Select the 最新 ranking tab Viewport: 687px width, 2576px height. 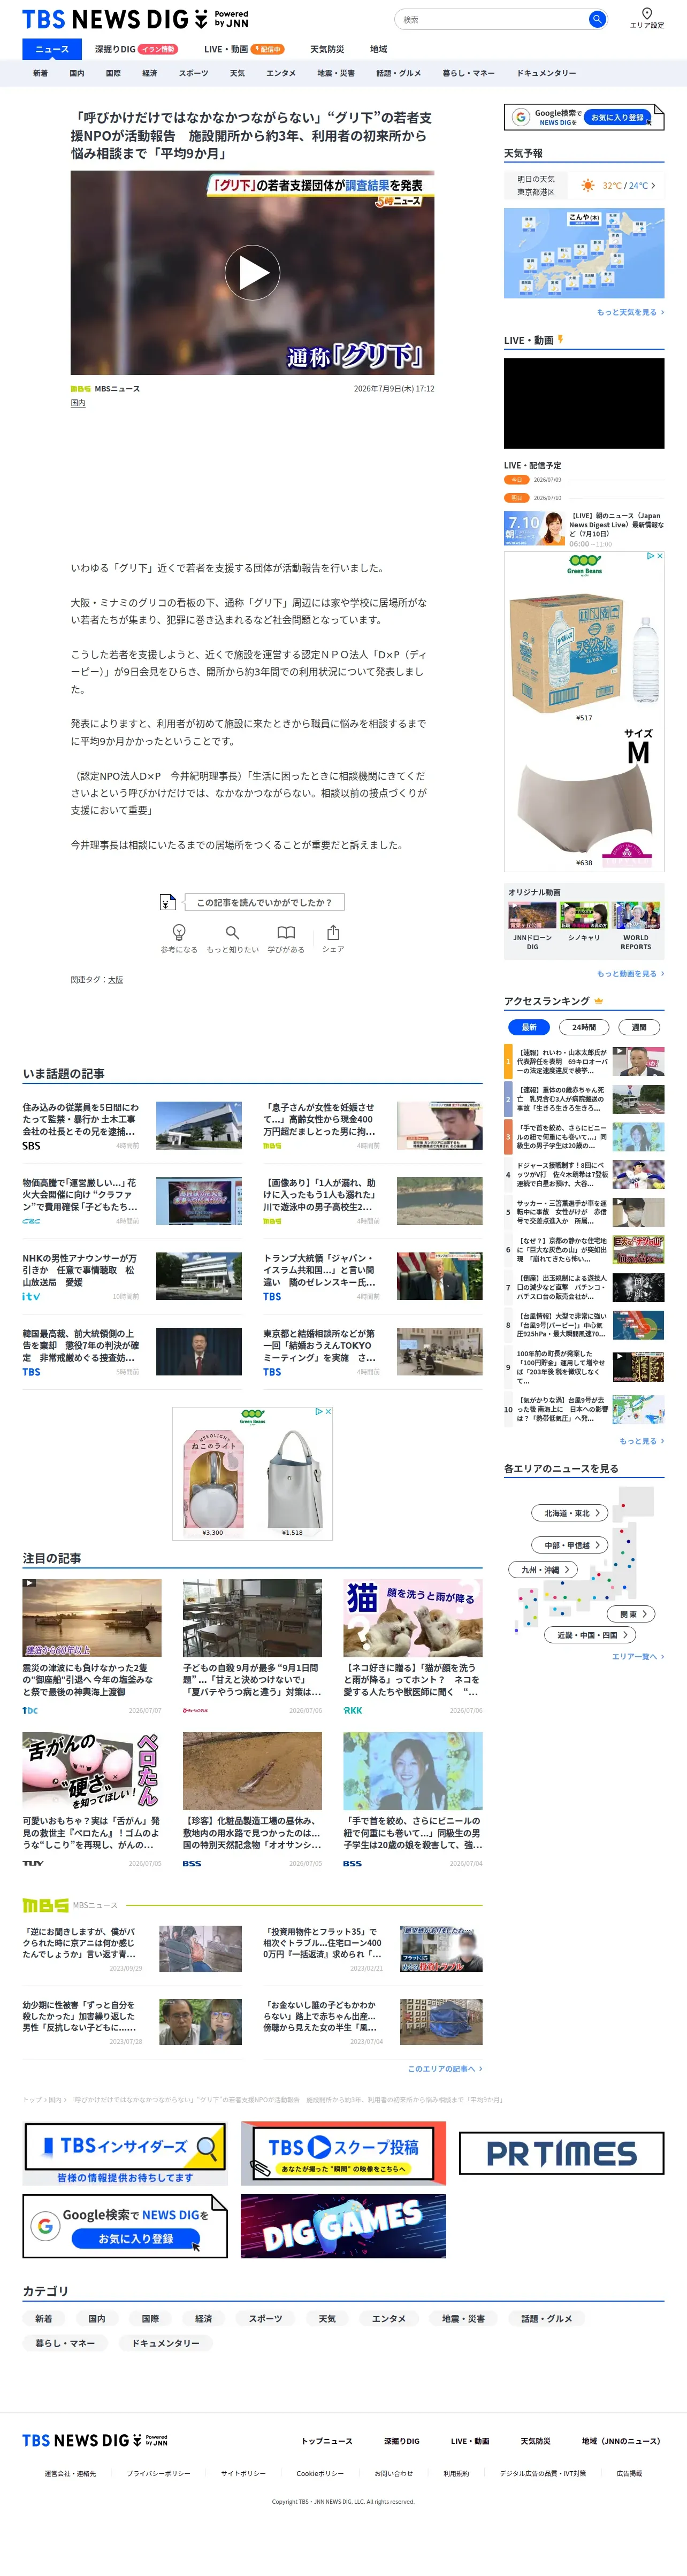click(529, 1027)
